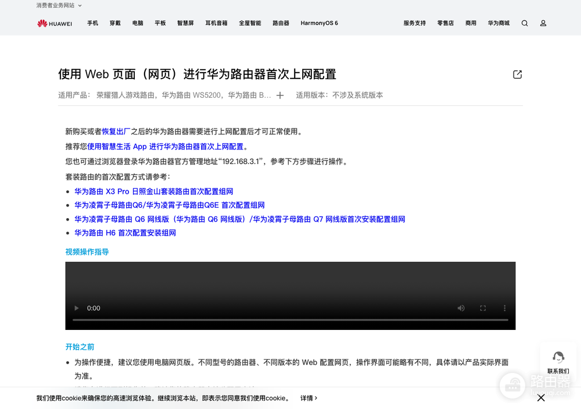Open the 消费者业务网站 dropdown

pyautogui.click(x=59, y=6)
